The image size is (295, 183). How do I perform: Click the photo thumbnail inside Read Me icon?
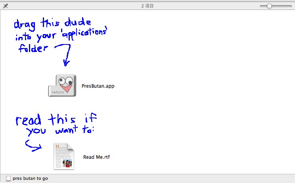click(69, 164)
